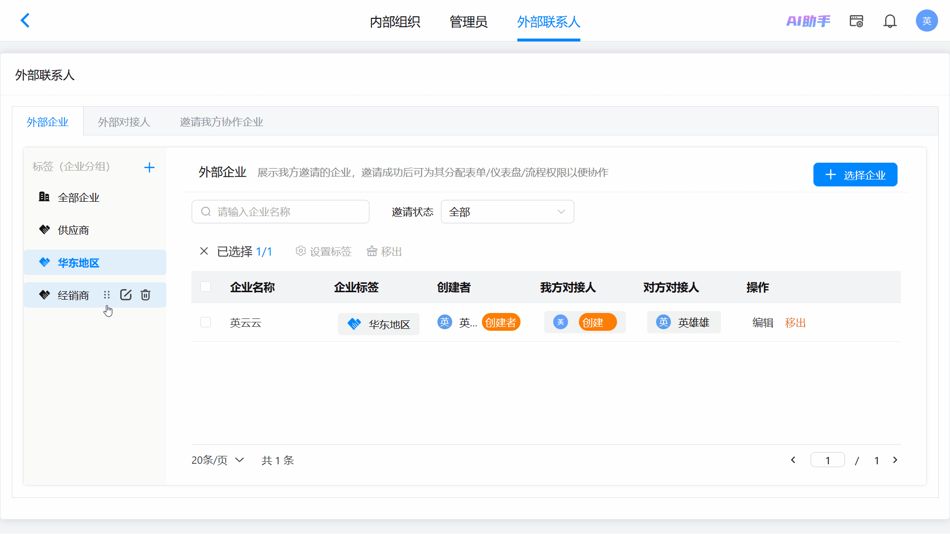
Task: Click the 选择企业 button
Action: tap(855, 175)
